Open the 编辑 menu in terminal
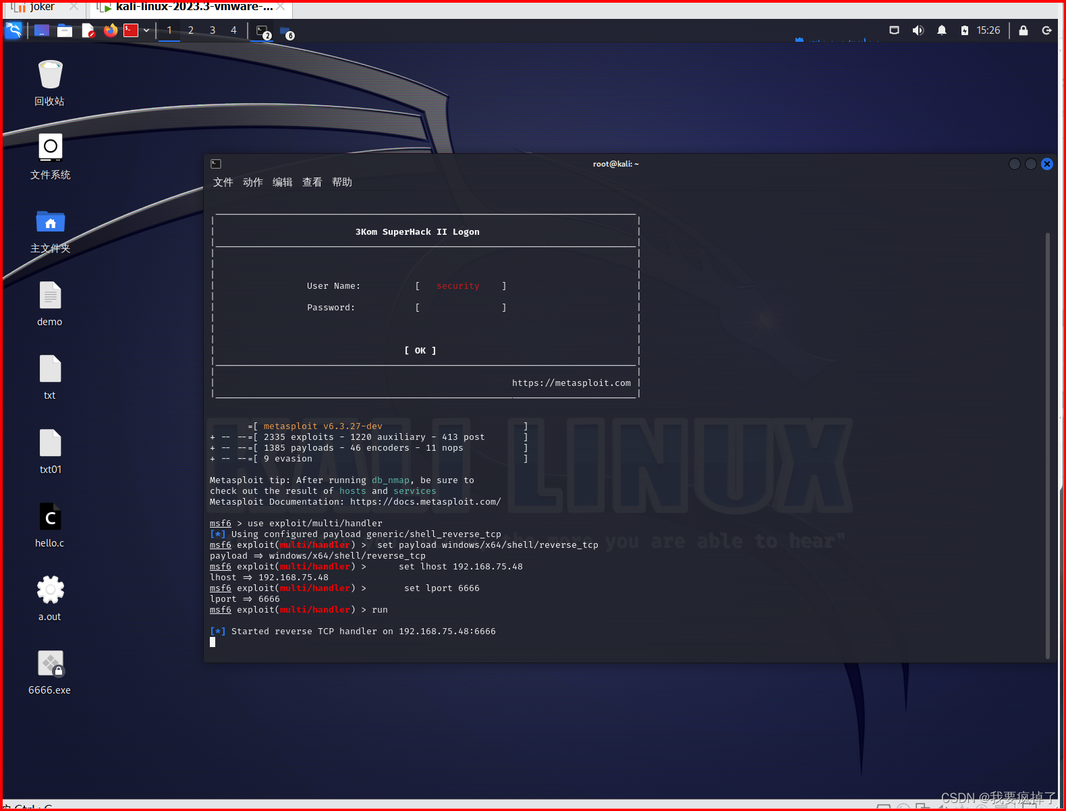The image size is (1066, 811). point(283,182)
